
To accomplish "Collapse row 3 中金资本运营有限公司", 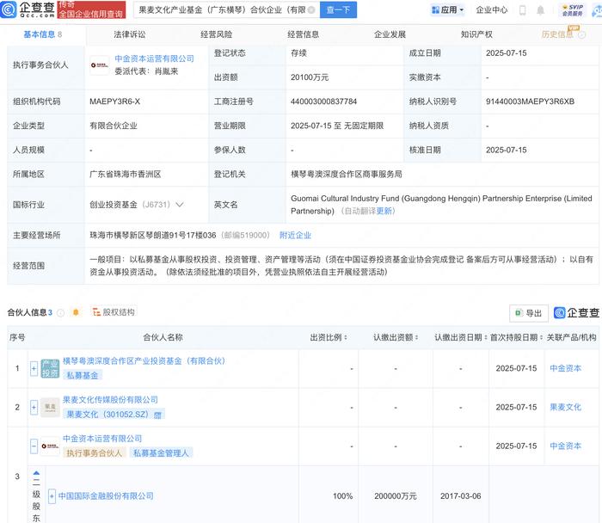I will [x=34, y=446].
